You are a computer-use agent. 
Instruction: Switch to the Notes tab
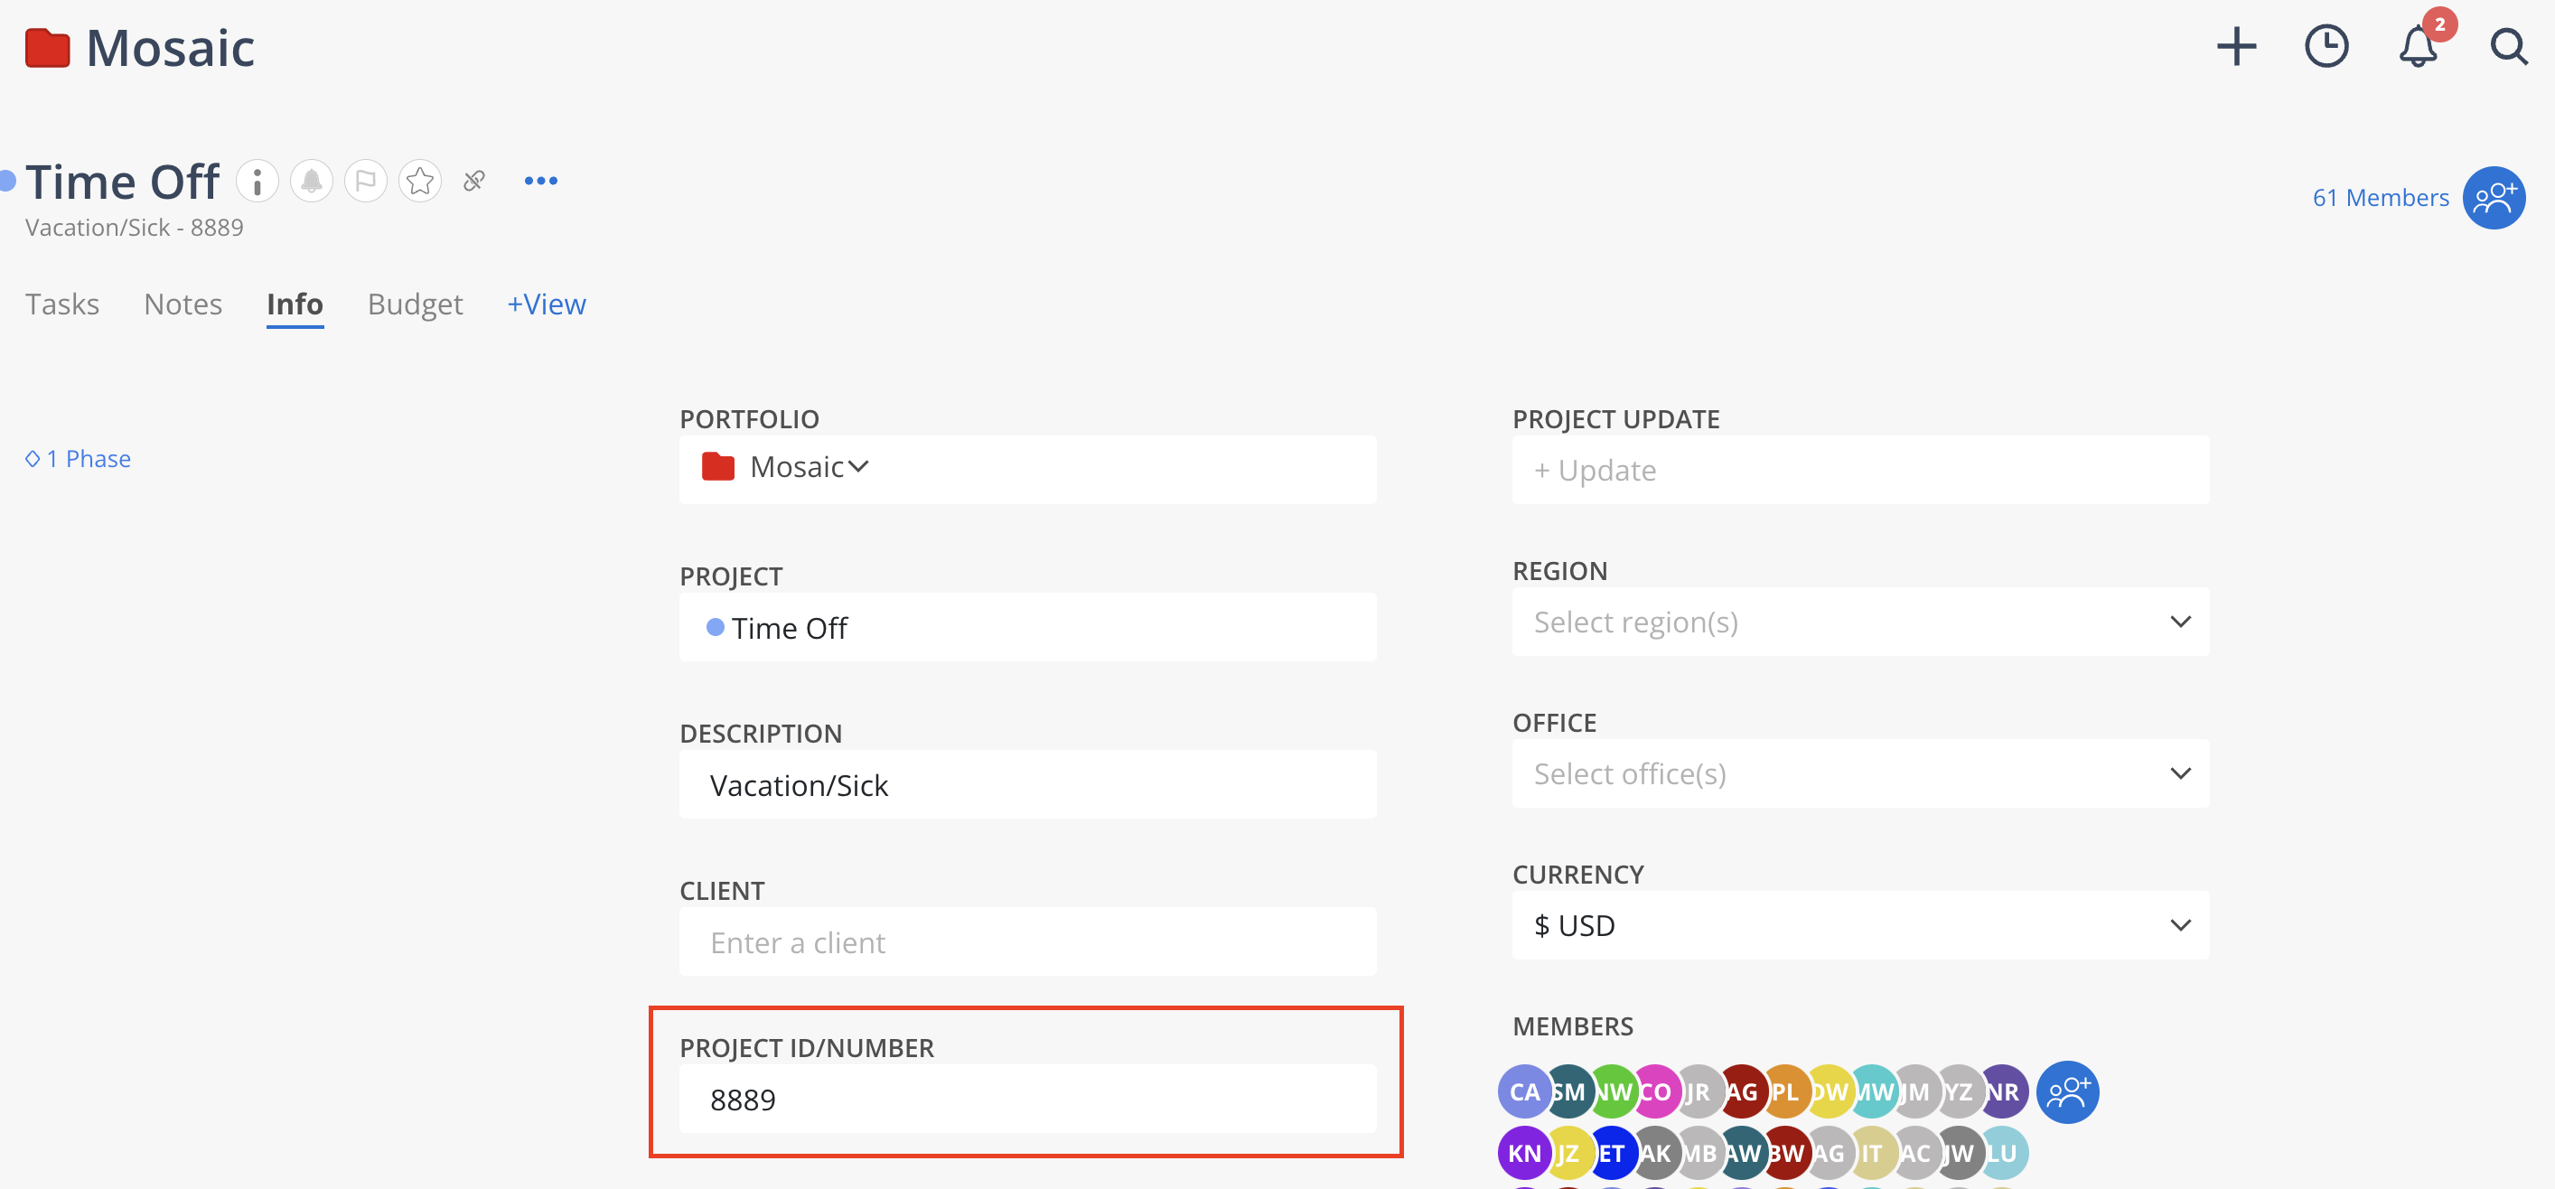pyautogui.click(x=182, y=304)
